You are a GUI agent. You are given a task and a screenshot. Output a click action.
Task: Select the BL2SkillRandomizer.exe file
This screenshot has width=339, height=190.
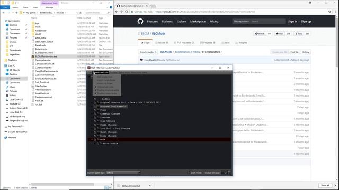pos(46,56)
